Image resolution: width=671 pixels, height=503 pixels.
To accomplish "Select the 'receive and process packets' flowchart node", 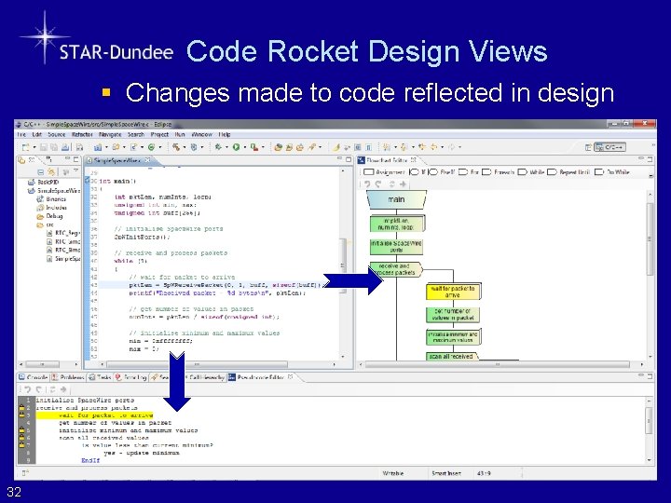I will pos(396,269).
